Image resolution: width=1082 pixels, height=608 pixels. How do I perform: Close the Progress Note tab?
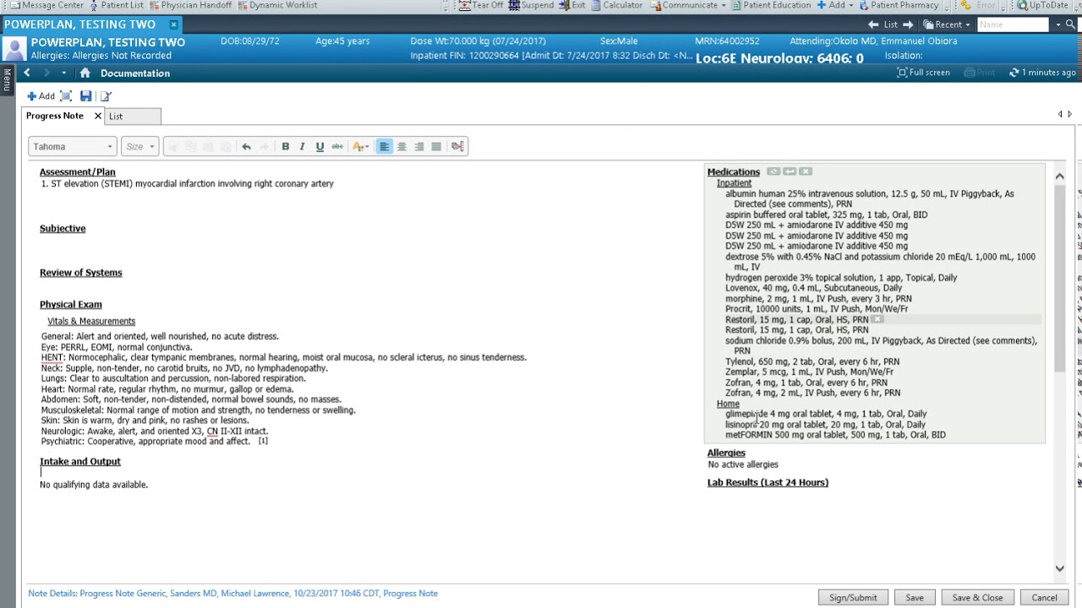pos(97,116)
